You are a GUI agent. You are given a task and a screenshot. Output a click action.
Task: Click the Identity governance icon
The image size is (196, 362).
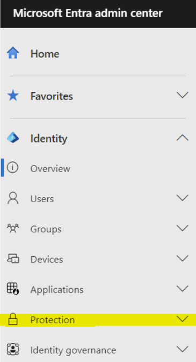(13, 349)
